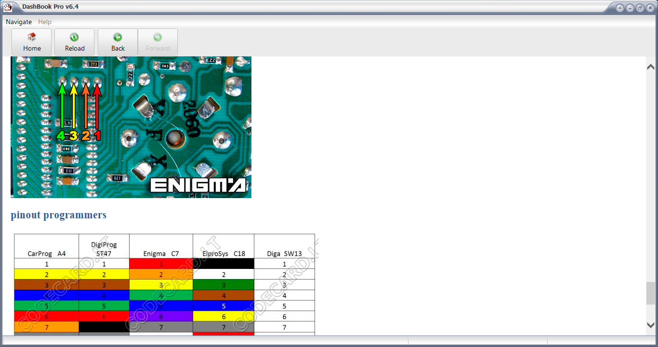
Task: Click the vertical scrollbar thumb
Action: pos(651,293)
